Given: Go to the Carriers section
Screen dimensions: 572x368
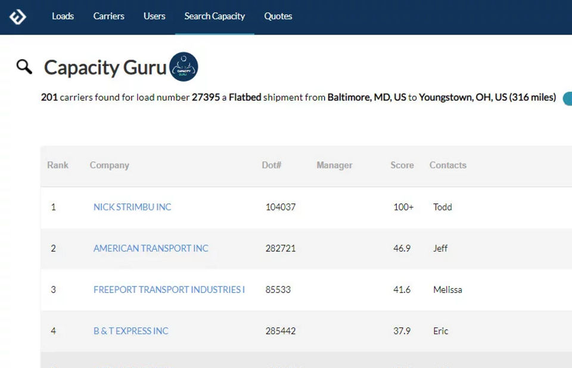Looking at the screenshot, I should (x=108, y=16).
